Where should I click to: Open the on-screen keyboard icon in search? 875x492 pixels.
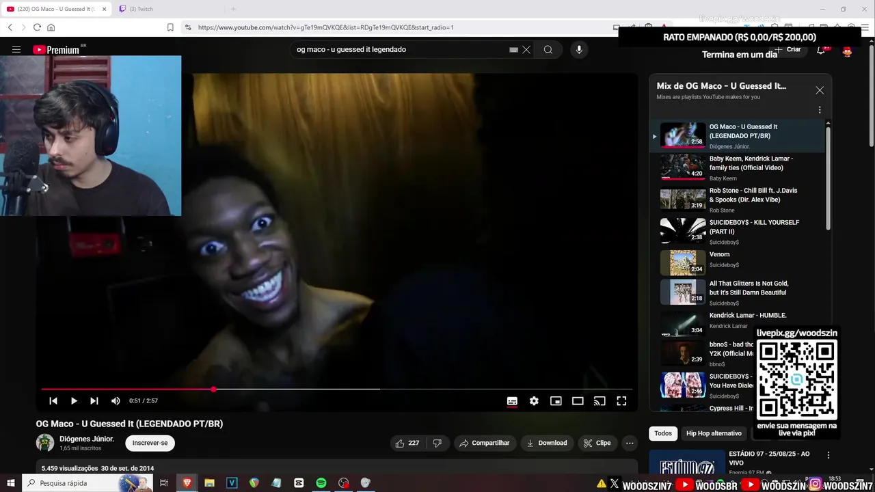[513, 50]
